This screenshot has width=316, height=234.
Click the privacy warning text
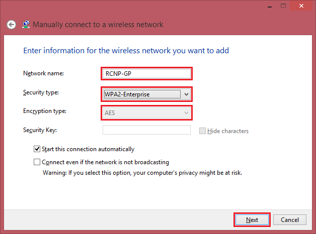tap(142, 172)
